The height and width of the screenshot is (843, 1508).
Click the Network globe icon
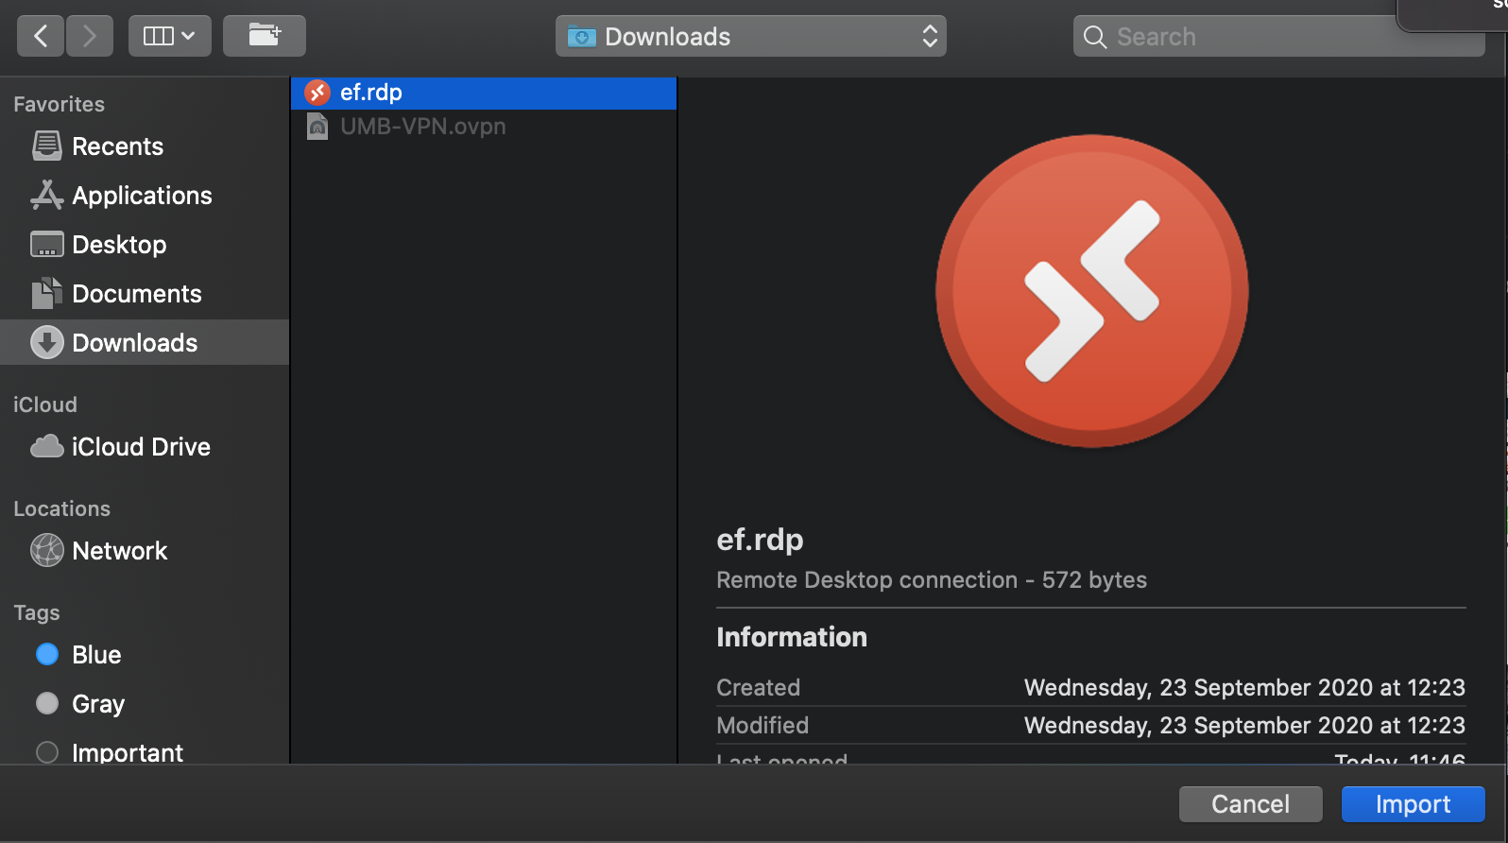click(x=47, y=550)
